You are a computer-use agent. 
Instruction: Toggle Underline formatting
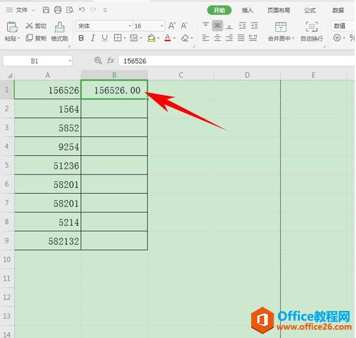pos(105,38)
